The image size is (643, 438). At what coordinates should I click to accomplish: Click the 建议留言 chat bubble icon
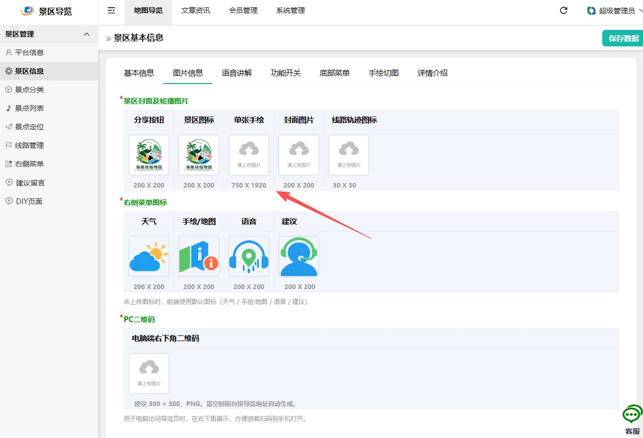(x=9, y=182)
